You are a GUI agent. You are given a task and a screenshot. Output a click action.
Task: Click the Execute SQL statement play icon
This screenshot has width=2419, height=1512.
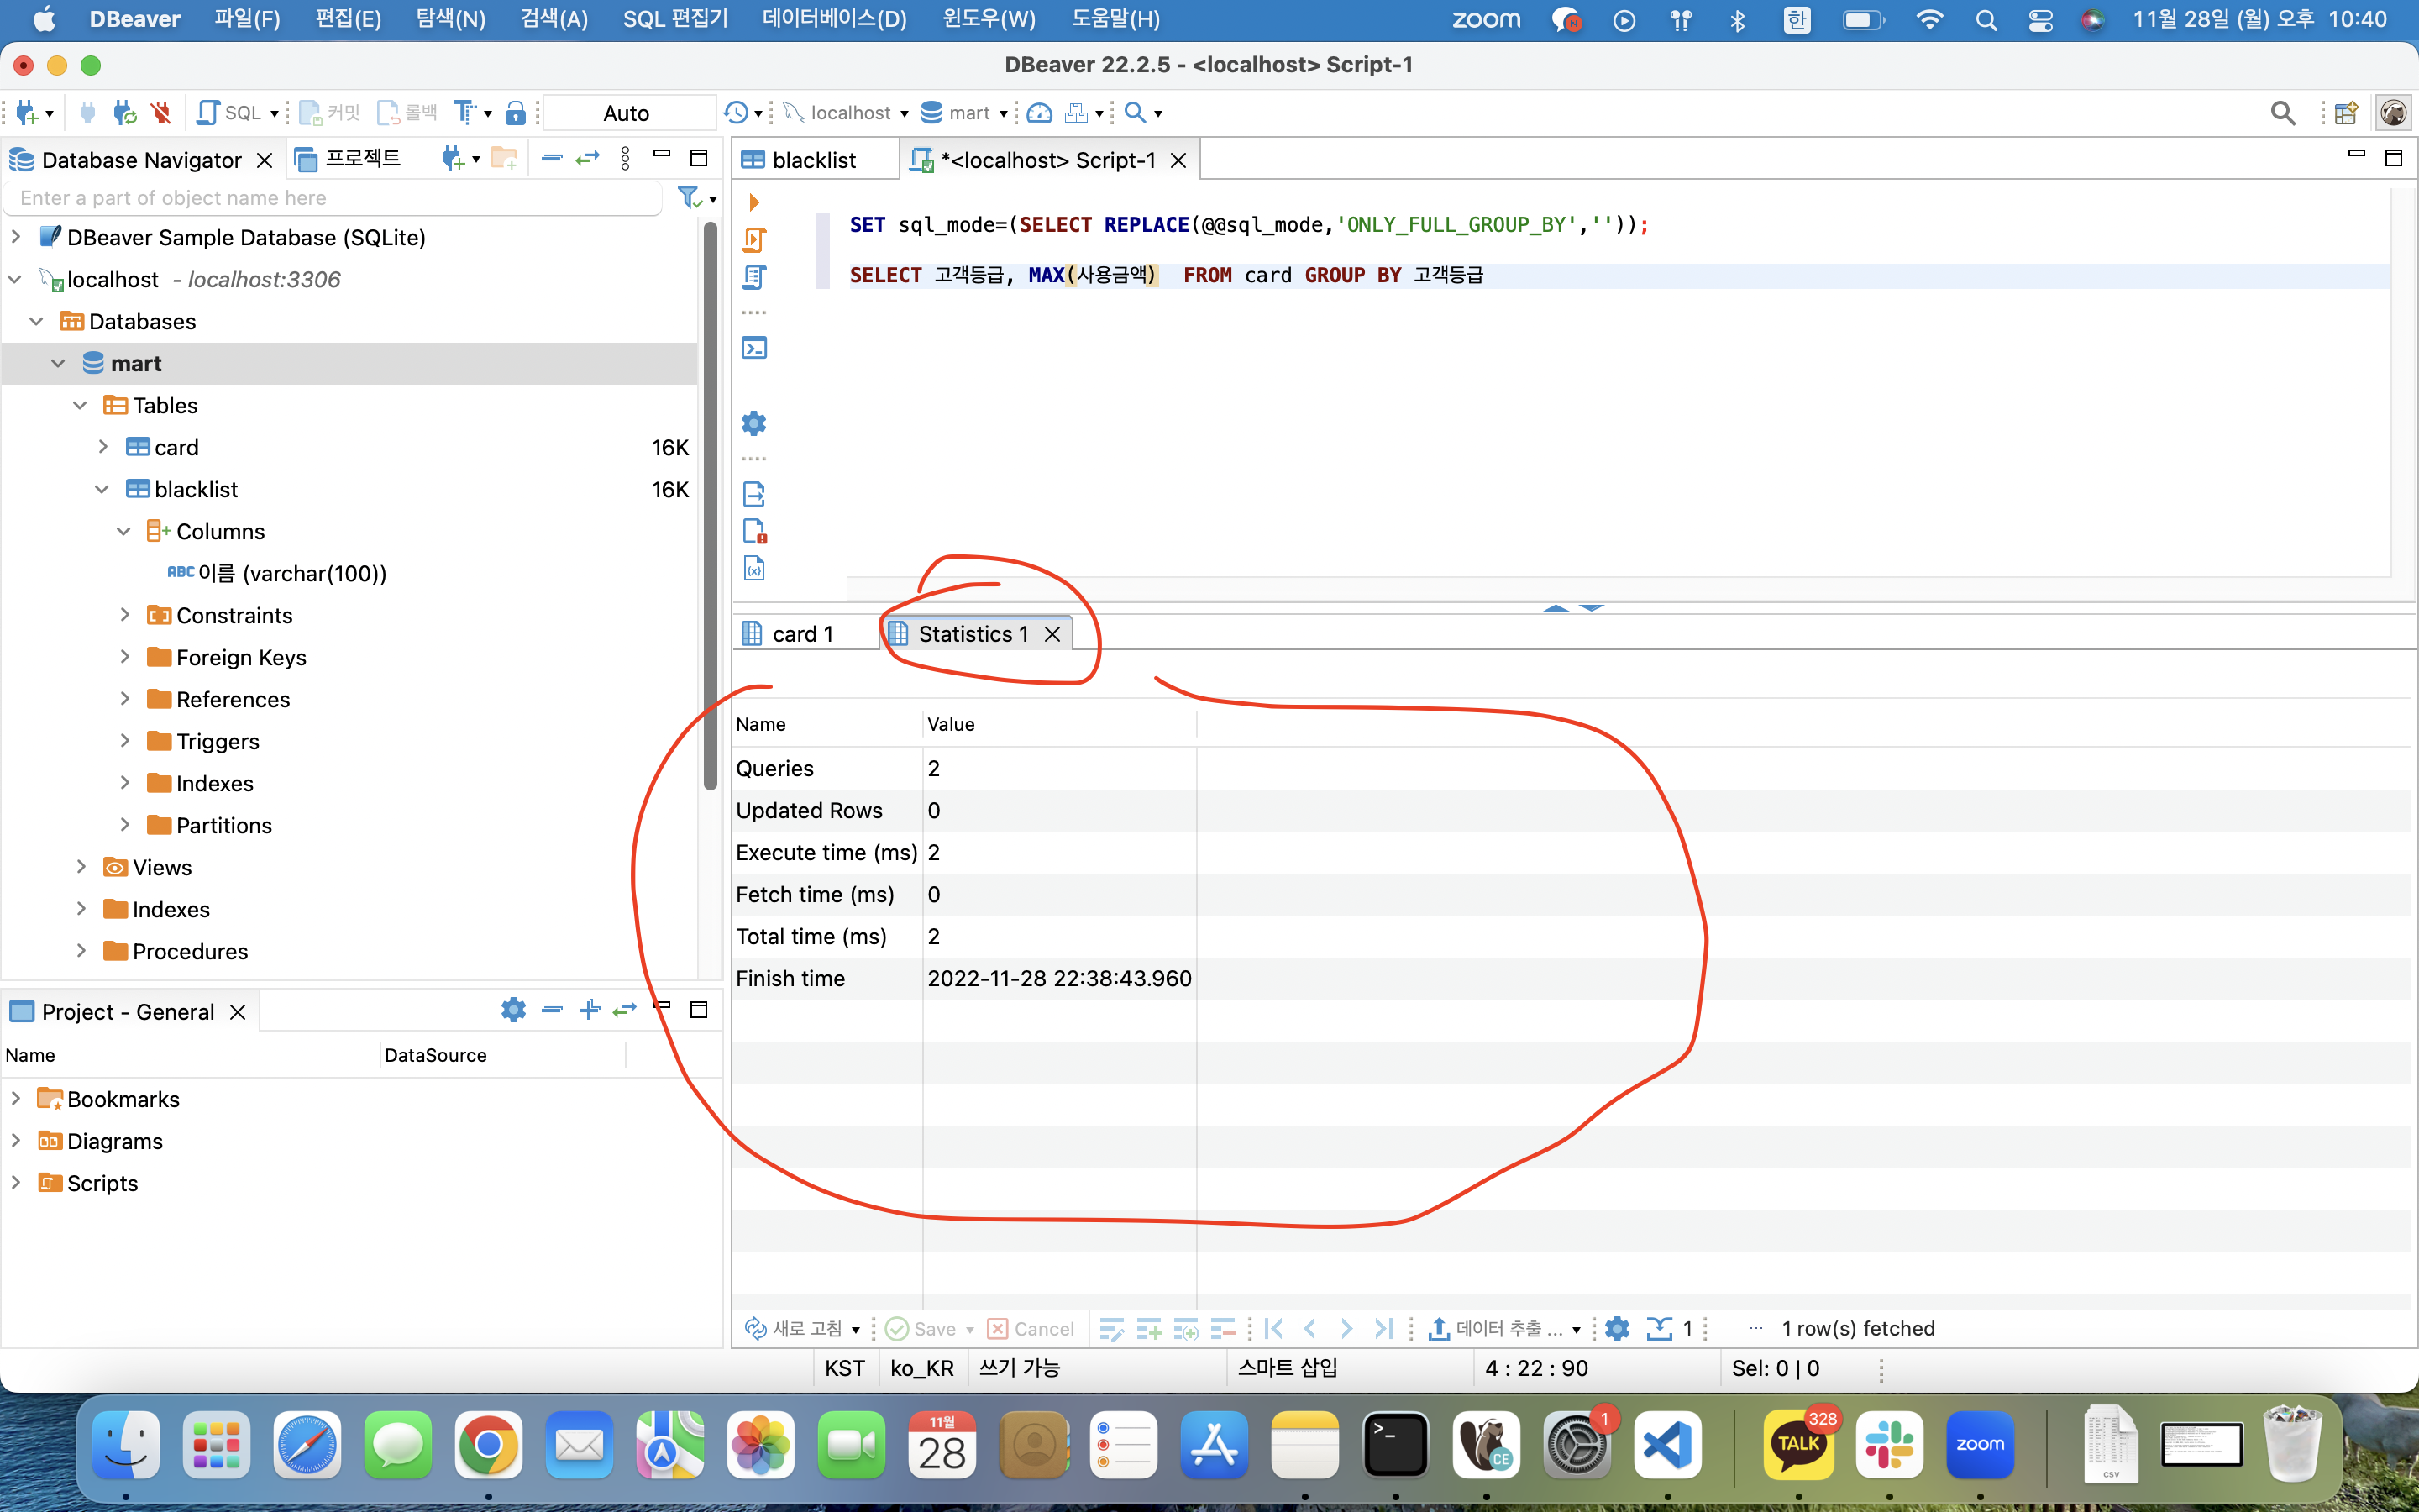(753, 203)
